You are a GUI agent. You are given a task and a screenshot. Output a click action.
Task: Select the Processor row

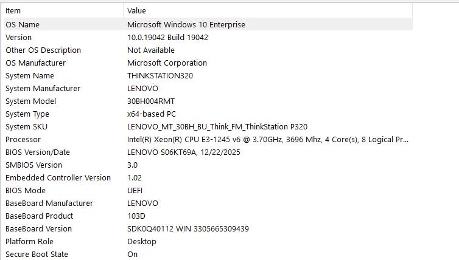click(x=208, y=139)
